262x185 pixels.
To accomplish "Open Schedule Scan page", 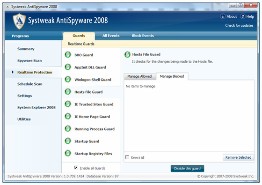I will click(x=30, y=84).
